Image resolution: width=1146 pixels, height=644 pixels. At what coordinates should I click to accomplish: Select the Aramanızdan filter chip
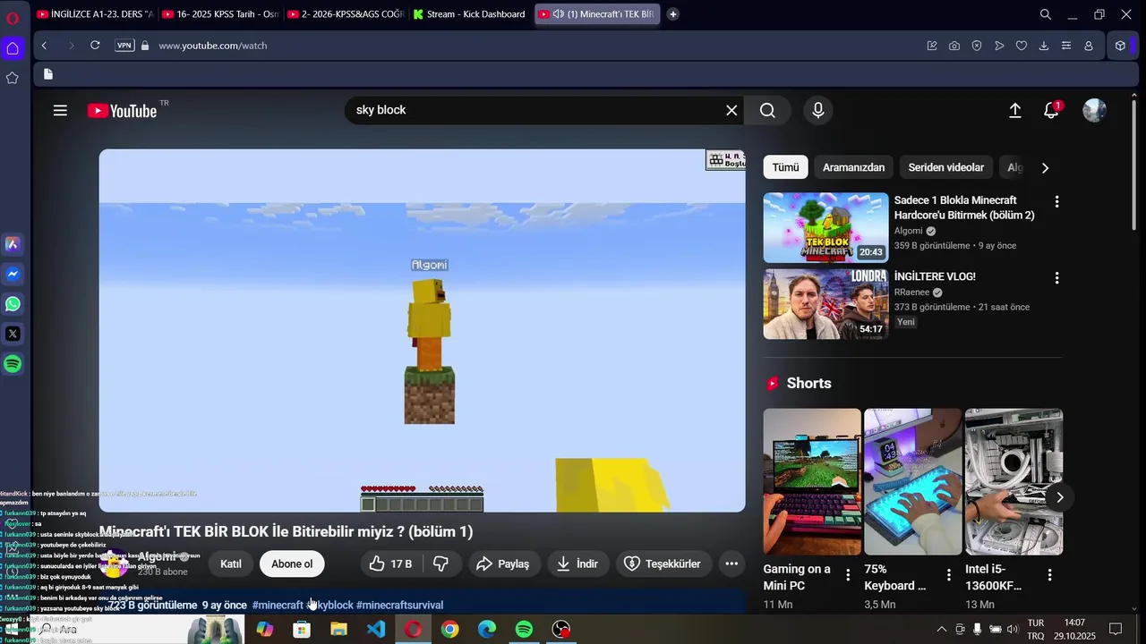click(x=853, y=167)
